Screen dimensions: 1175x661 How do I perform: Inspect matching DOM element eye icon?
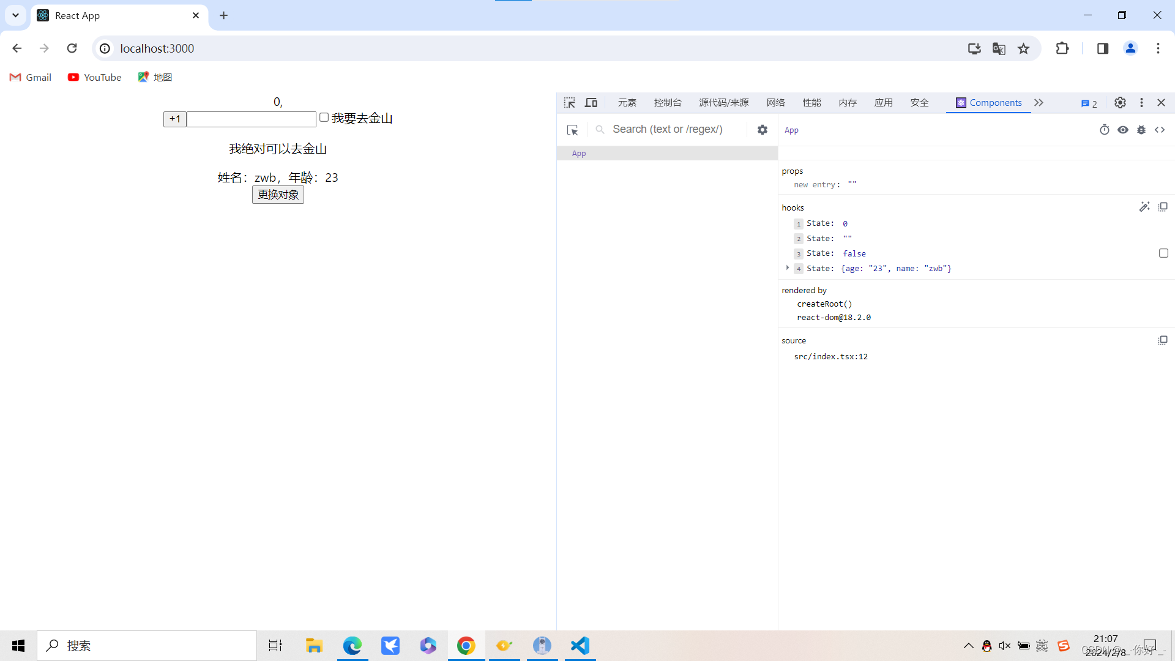[x=1123, y=130]
